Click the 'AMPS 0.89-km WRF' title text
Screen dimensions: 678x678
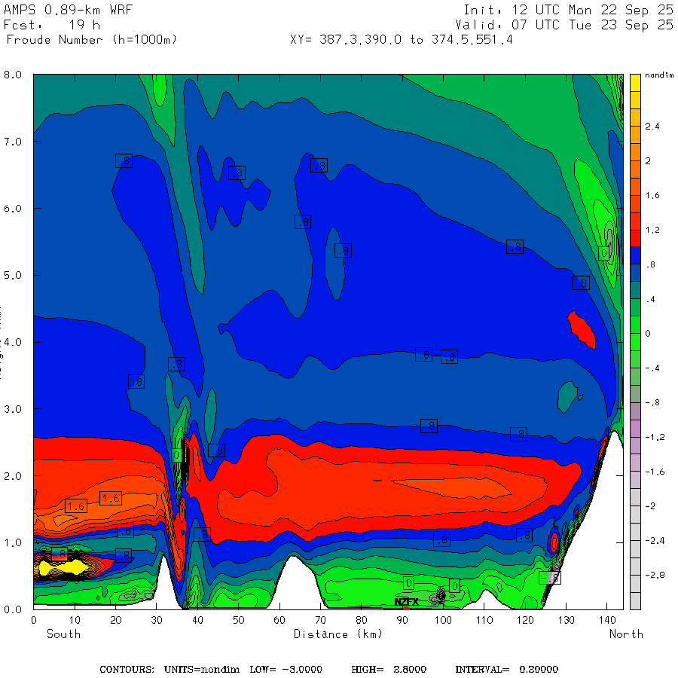[68, 10]
